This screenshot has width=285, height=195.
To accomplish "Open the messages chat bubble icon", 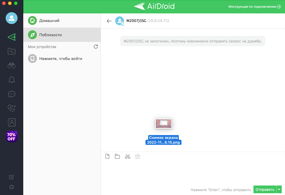I will tap(12, 94).
